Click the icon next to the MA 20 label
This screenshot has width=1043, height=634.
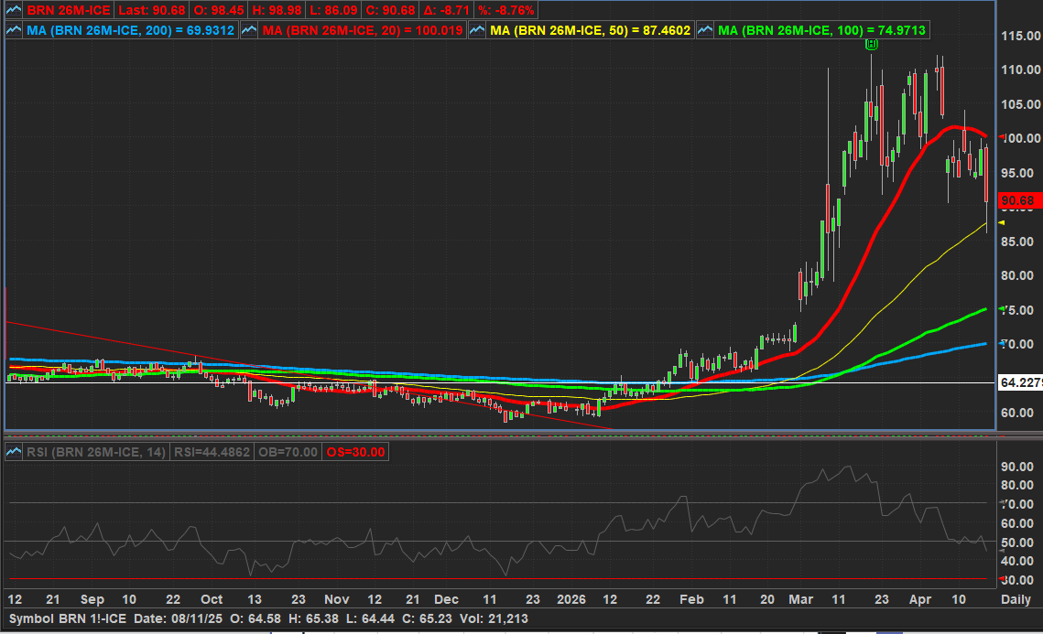tap(247, 30)
